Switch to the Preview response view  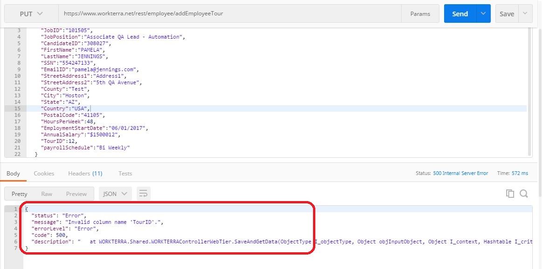(76, 194)
